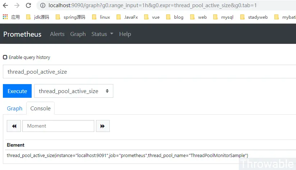The image size is (296, 170).
Task: Enable query history checkbox
Action: pyautogui.click(x=5, y=57)
